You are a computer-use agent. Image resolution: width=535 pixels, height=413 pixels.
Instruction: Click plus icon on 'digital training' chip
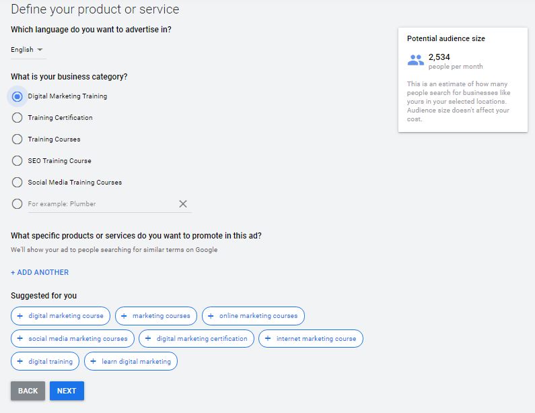(x=20, y=362)
